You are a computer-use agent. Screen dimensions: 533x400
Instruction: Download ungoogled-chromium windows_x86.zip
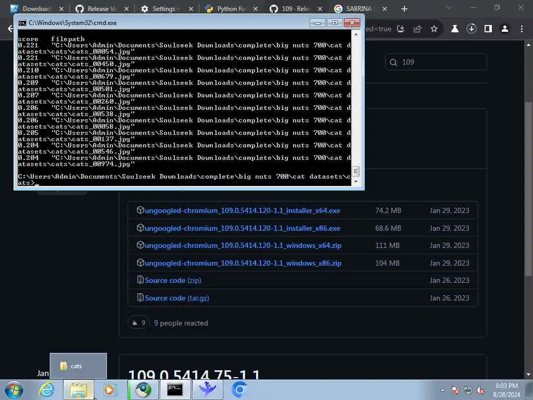click(243, 263)
